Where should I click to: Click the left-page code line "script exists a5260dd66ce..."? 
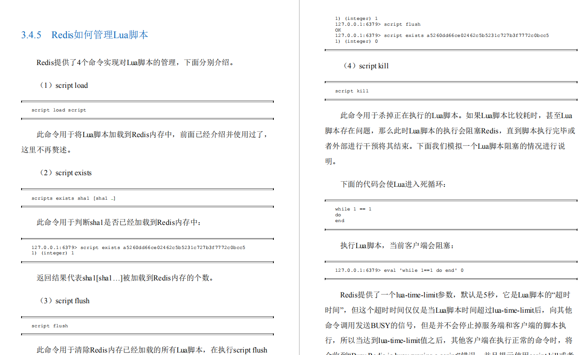138,247
